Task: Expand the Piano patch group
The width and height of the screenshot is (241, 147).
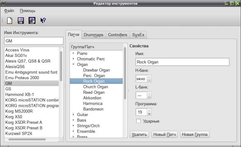Action: (x=74, y=53)
